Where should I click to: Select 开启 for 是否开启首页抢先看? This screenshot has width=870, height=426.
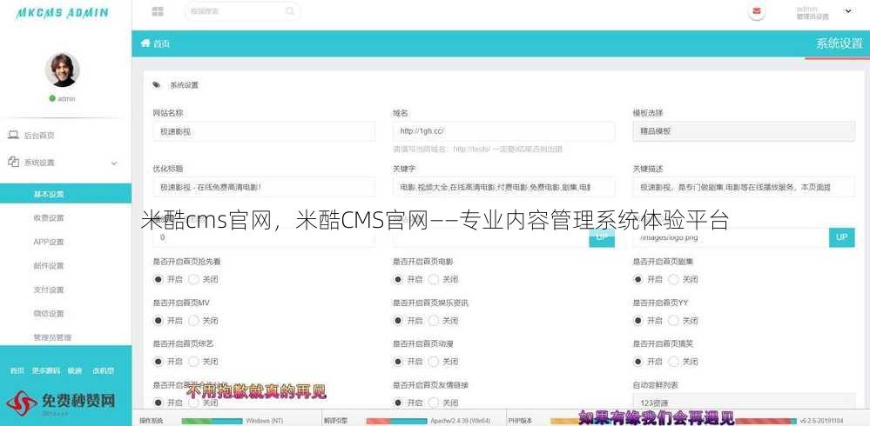click(x=158, y=279)
